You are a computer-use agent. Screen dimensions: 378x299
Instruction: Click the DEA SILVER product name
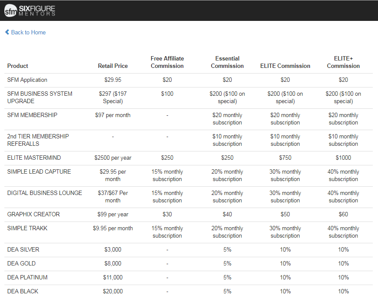(x=23, y=249)
